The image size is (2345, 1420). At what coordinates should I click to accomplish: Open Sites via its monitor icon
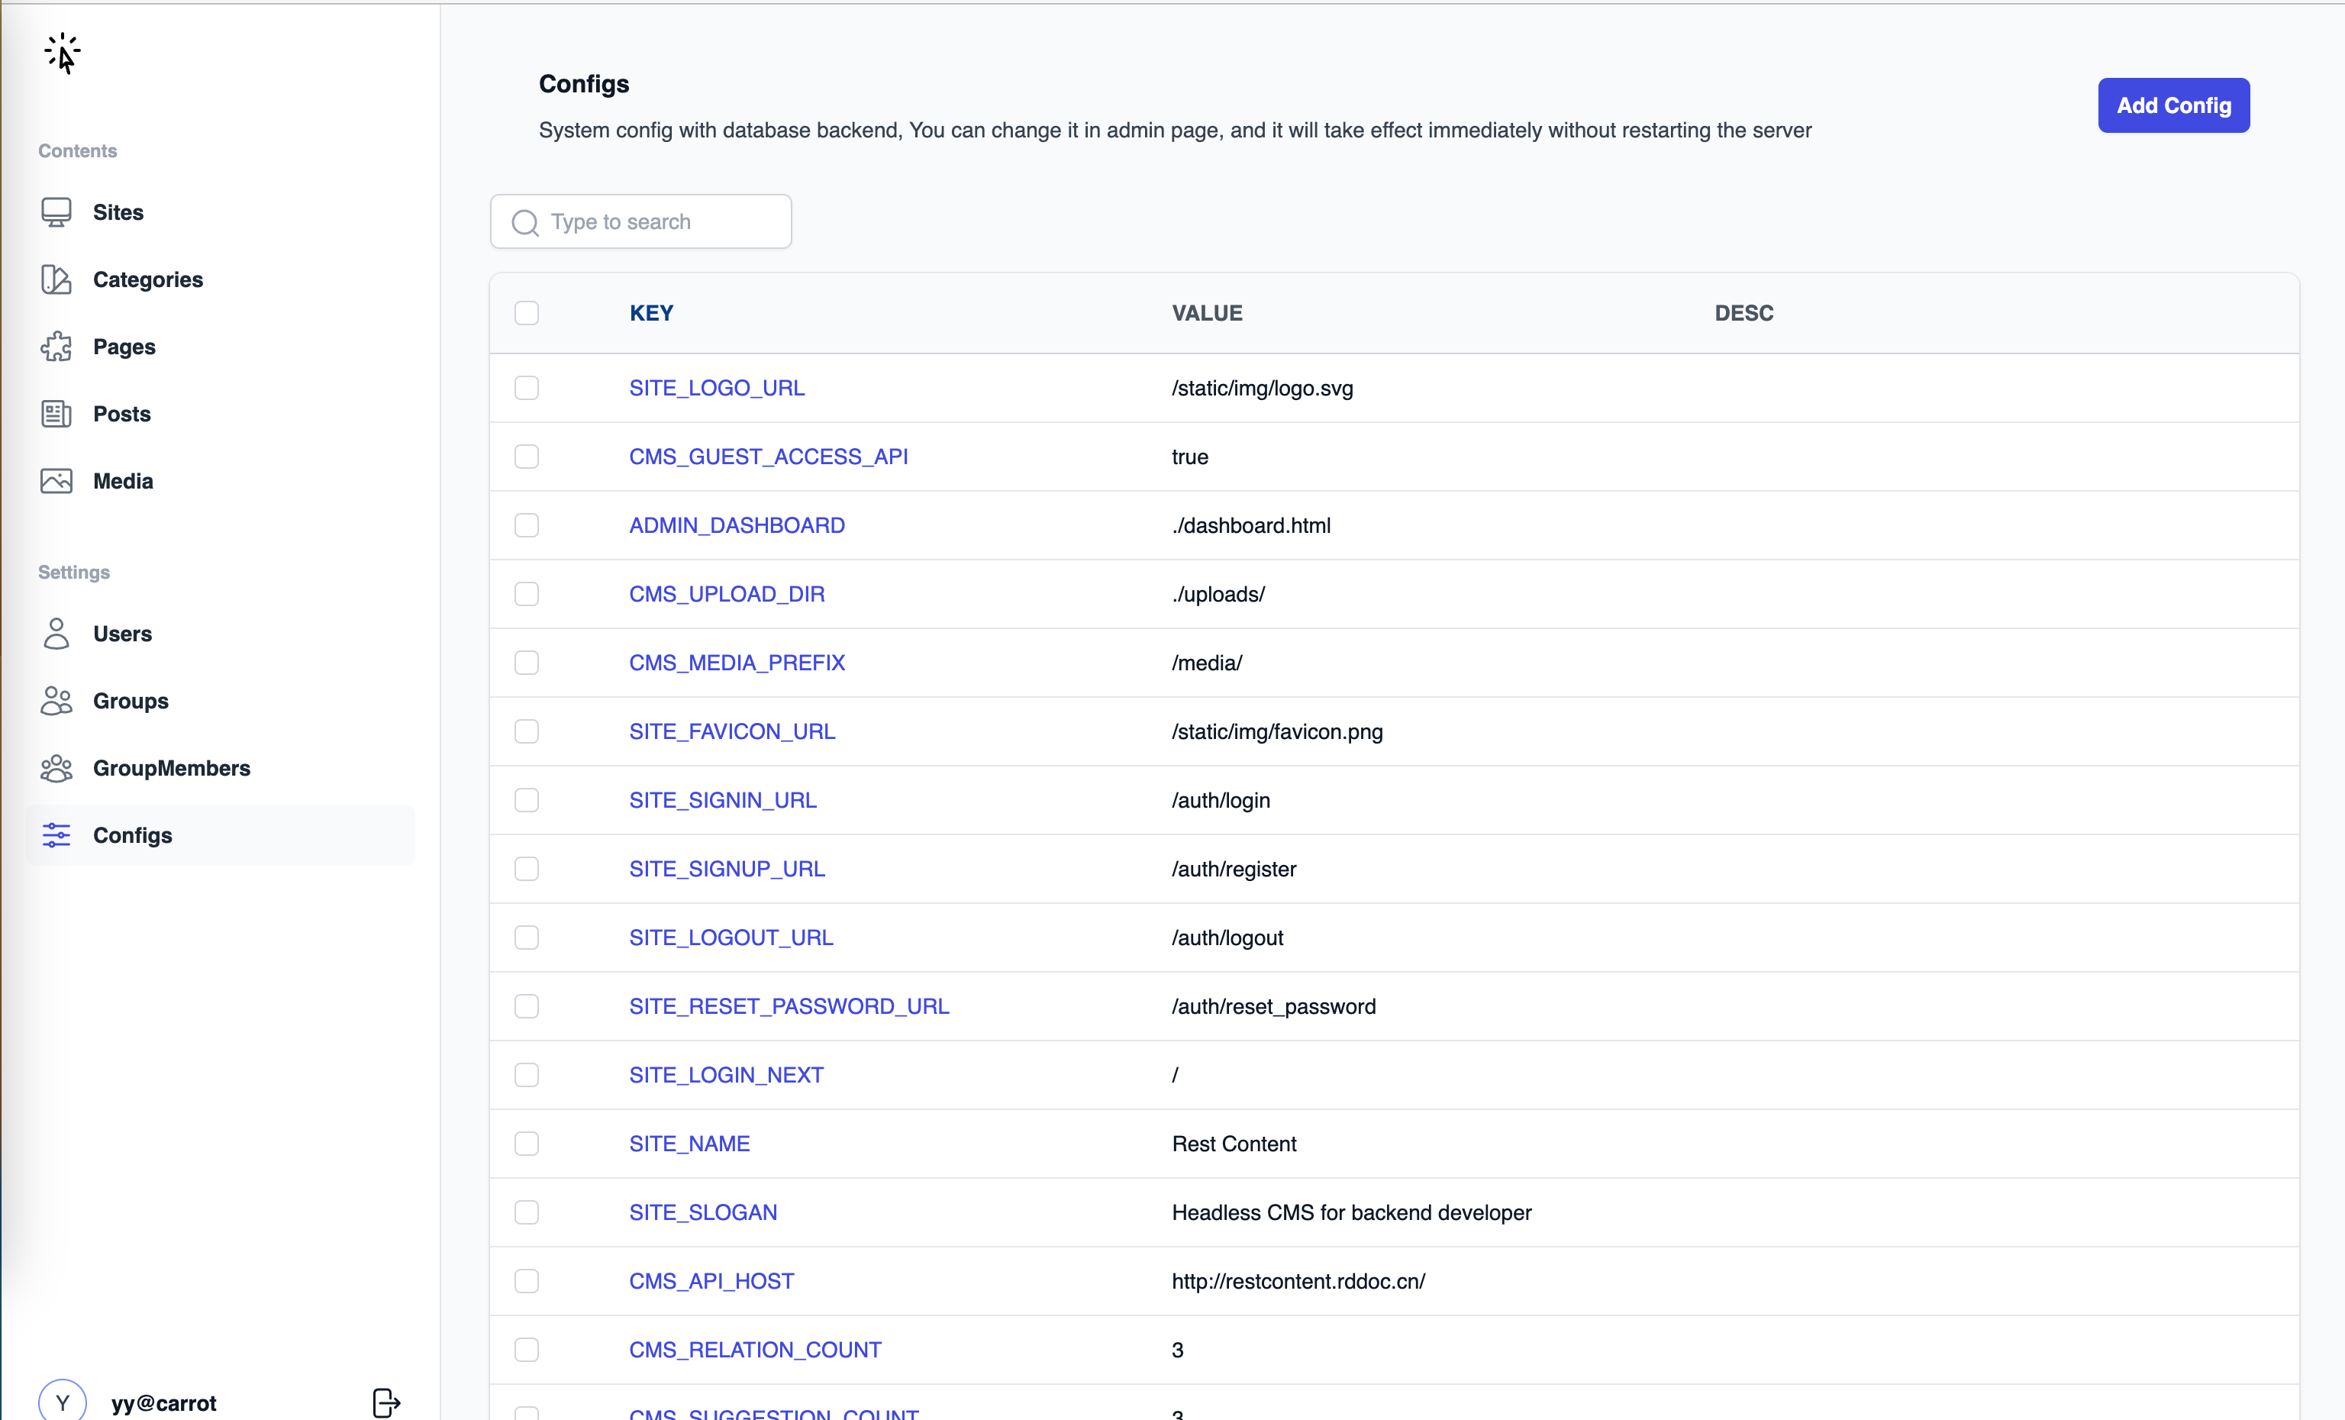click(x=56, y=212)
